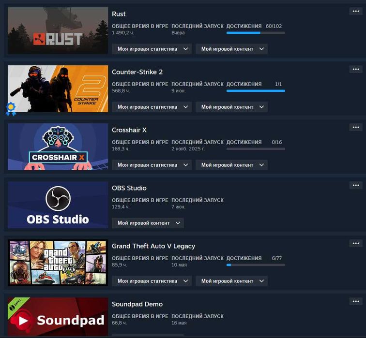Click OBS Studio playtime '129,4 ч.'

(x=121, y=207)
